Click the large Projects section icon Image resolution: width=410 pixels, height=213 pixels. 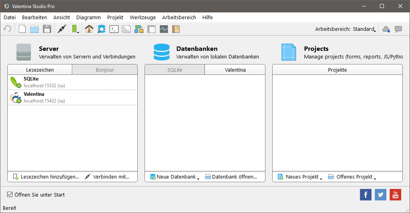point(289,52)
